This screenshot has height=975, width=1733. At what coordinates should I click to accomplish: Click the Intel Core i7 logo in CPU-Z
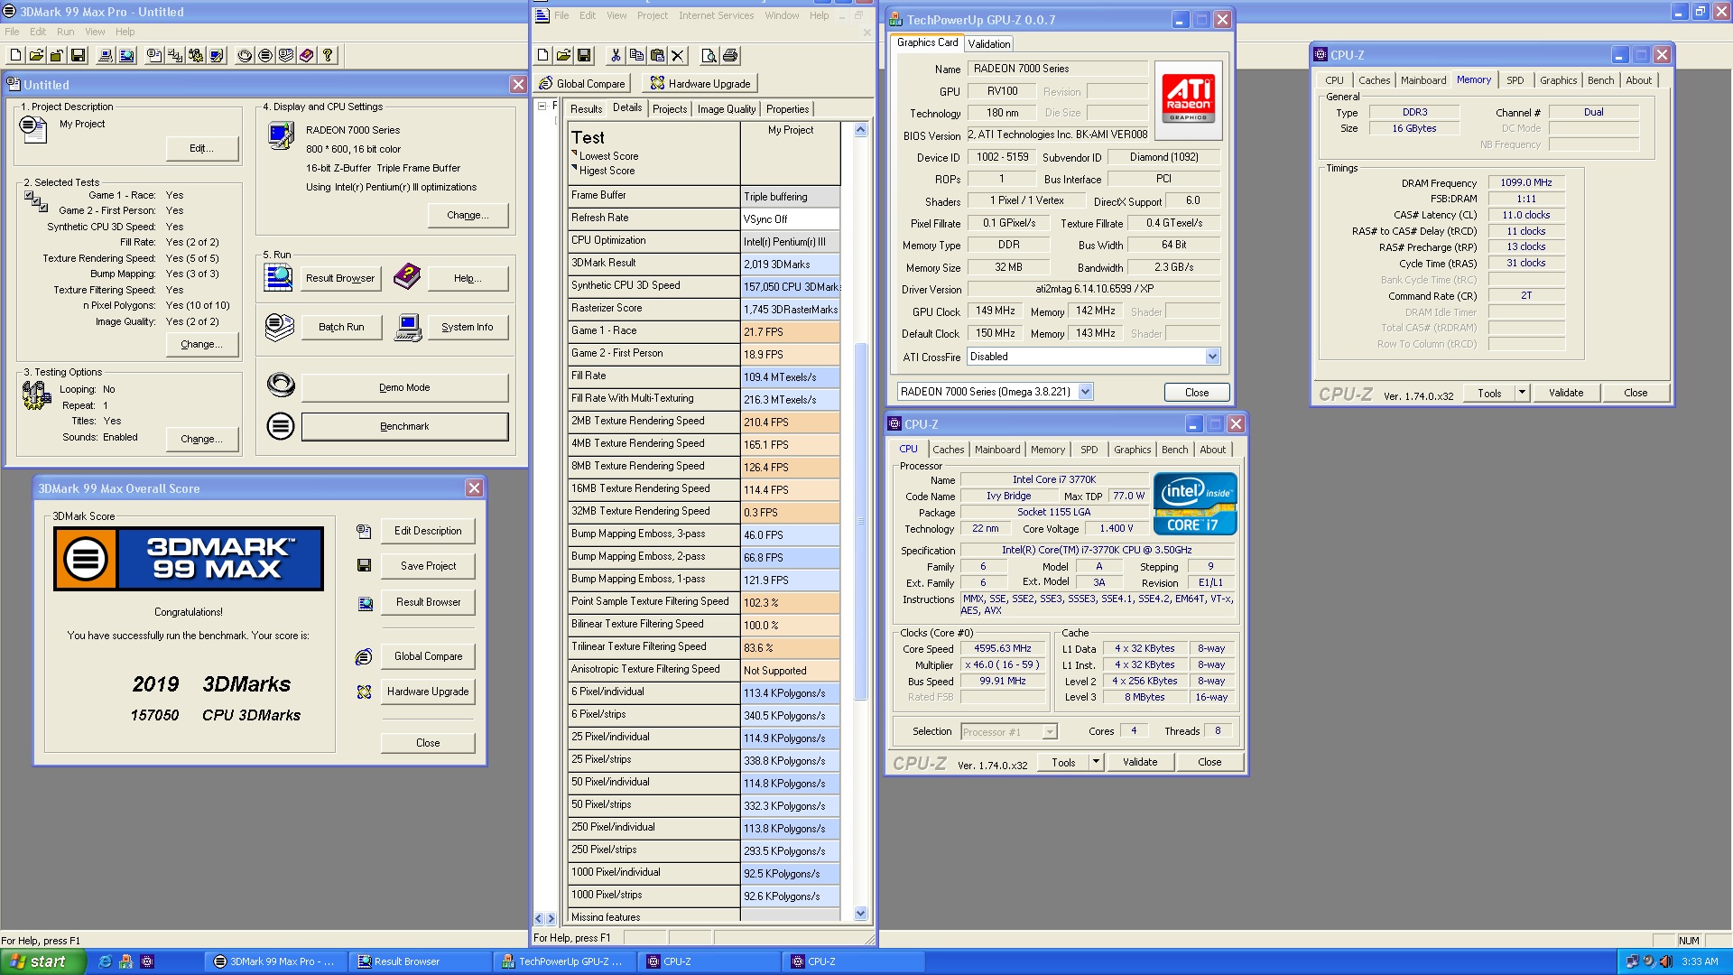click(x=1194, y=504)
